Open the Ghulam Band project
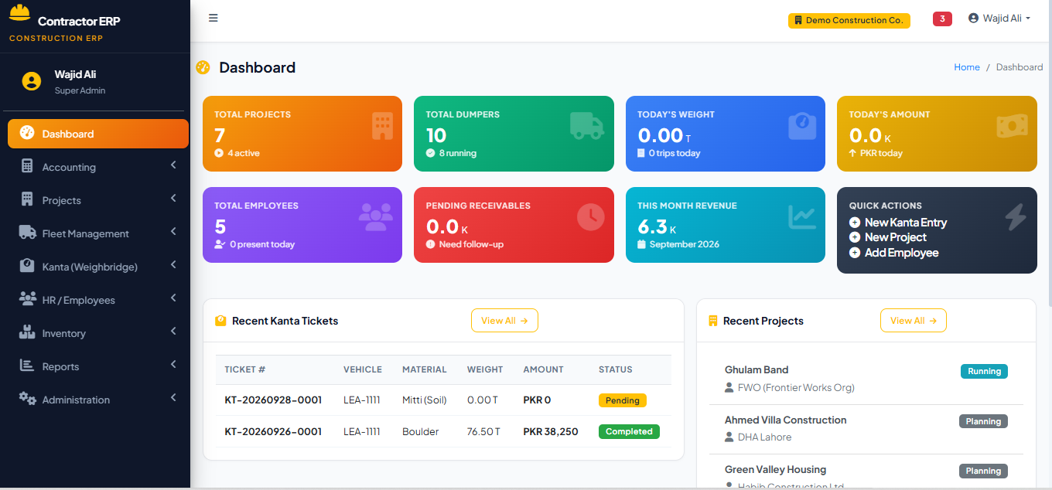Image resolution: width=1052 pixels, height=490 pixels. coord(757,370)
